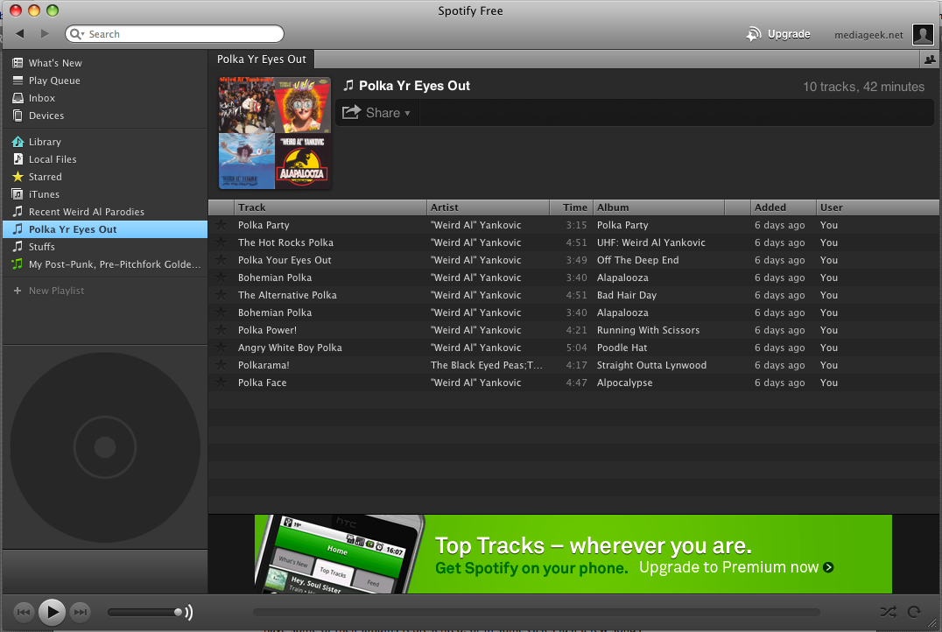Open the Inbox in sidebar
This screenshot has height=632, width=942.
coord(41,98)
